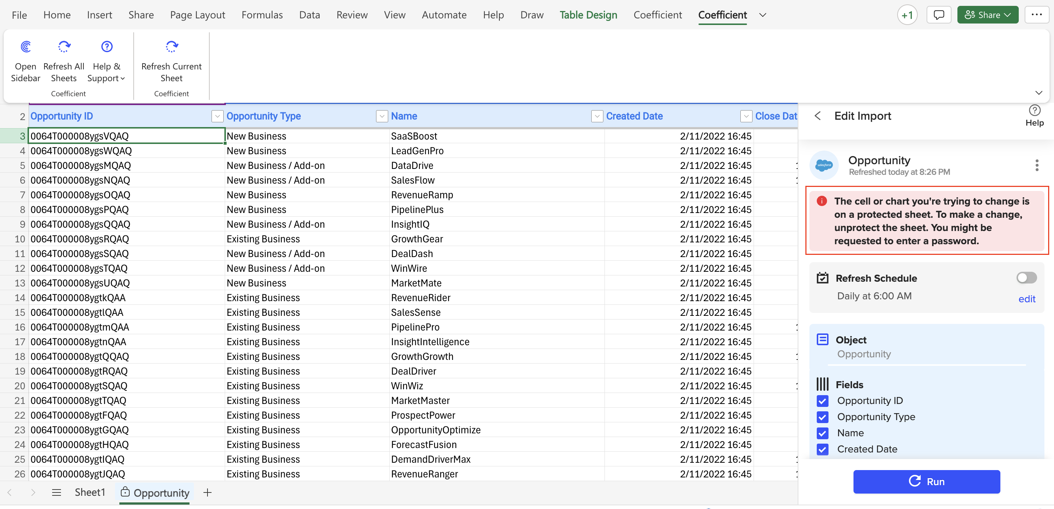Click Refresh Current Sheet icon
Viewport: 1054px width, 509px height.
(x=172, y=47)
